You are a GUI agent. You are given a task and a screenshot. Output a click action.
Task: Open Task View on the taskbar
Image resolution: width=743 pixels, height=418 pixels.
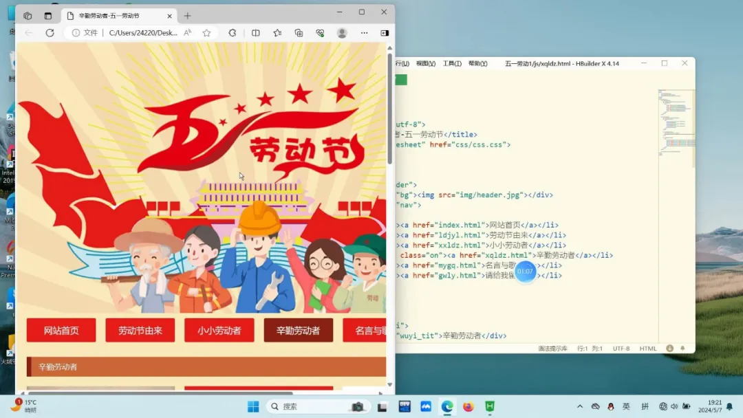pyautogui.click(x=382, y=406)
